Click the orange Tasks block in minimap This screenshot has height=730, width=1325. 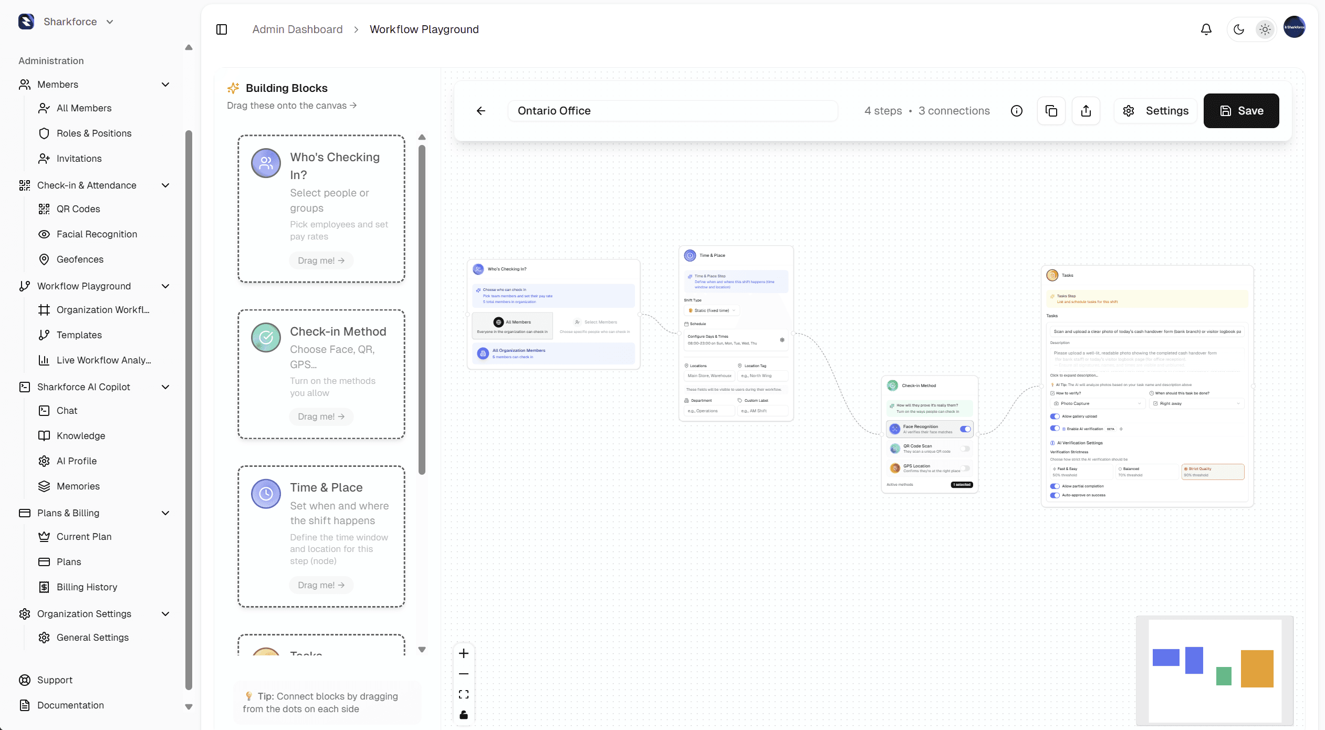pos(1257,669)
